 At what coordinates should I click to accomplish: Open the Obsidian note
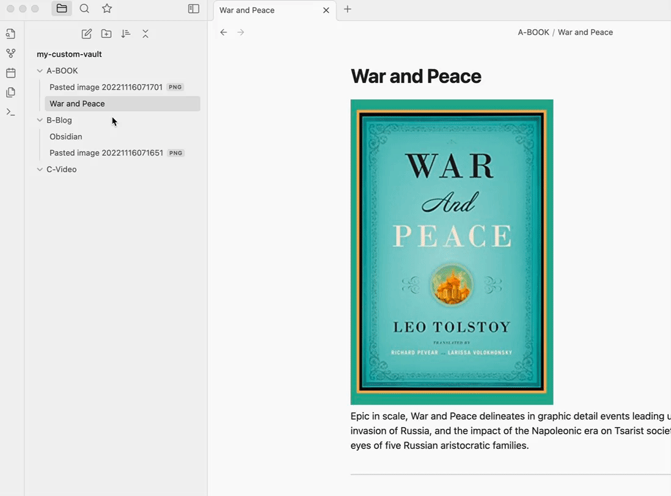[x=122, y=137]
